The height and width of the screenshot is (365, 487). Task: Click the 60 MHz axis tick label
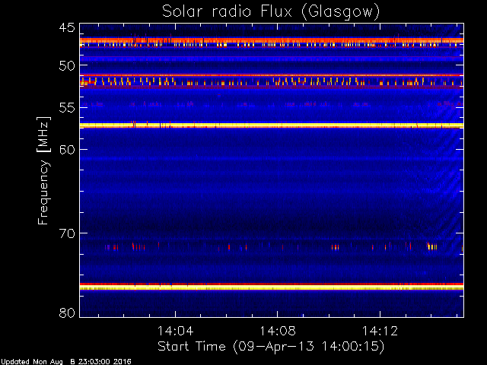tap(67, 150)
